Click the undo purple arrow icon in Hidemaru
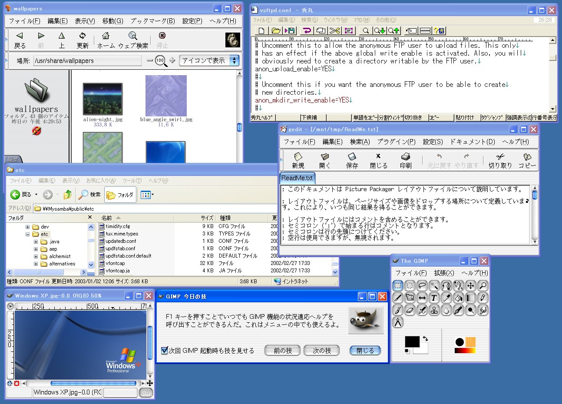This screenshot has width=562, height=404. click(307, 30)
